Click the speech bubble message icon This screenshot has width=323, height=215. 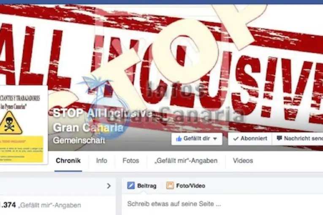[279, 138]
